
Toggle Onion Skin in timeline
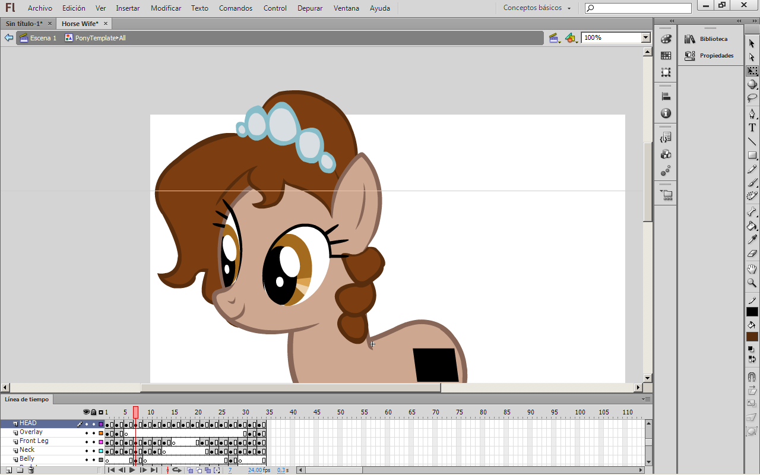tap(190, 470)
